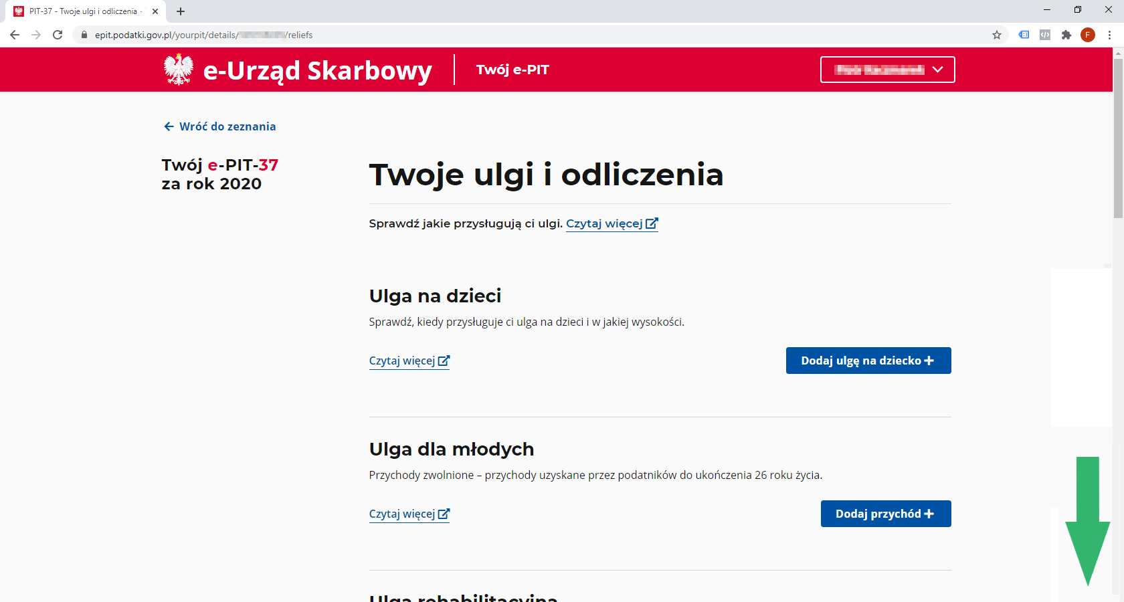Close the PIT-37 browser tab
Image resolution: width=1124 pixels, height=602 pixels.
tap(155, 11)
